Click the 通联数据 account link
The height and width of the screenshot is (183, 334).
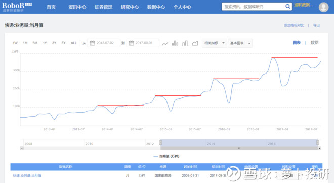point(303,5)
